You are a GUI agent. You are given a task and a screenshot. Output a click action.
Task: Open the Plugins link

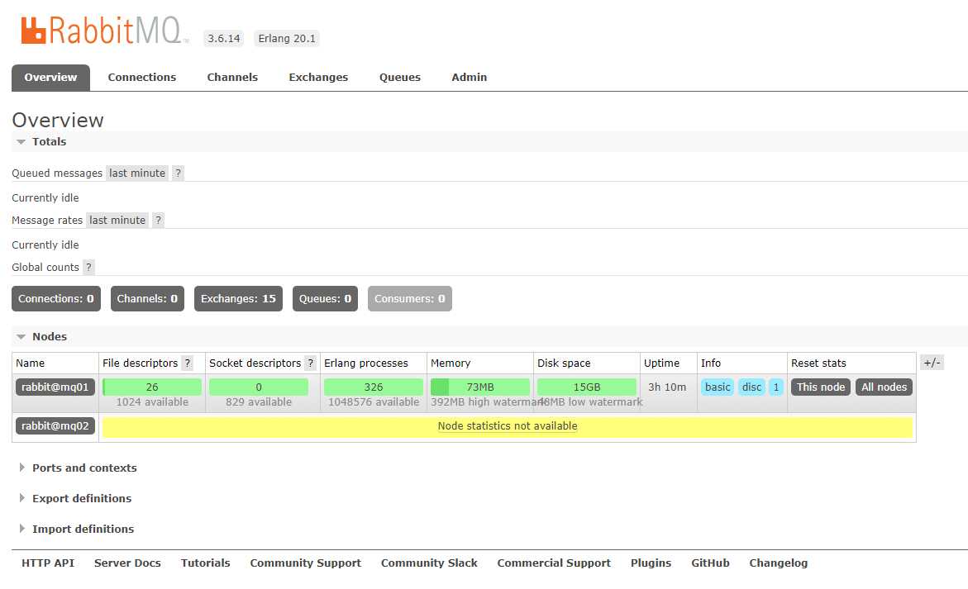651,563
